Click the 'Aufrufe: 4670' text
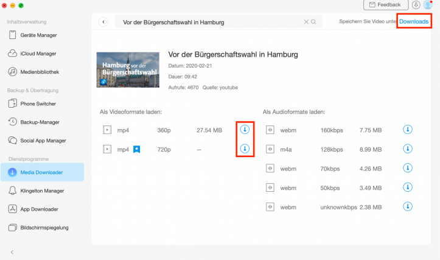440x260 pixels. [183, 88]
